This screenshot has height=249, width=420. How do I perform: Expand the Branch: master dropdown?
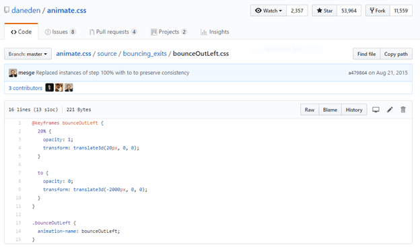pos(28,54)
